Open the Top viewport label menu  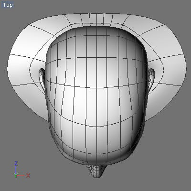[x=8, y=5]
